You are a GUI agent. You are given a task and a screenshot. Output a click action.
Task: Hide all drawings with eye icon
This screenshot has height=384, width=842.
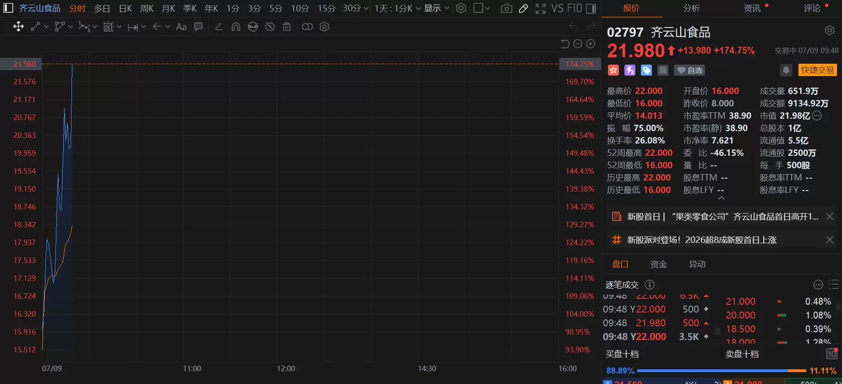click(270, 27)
